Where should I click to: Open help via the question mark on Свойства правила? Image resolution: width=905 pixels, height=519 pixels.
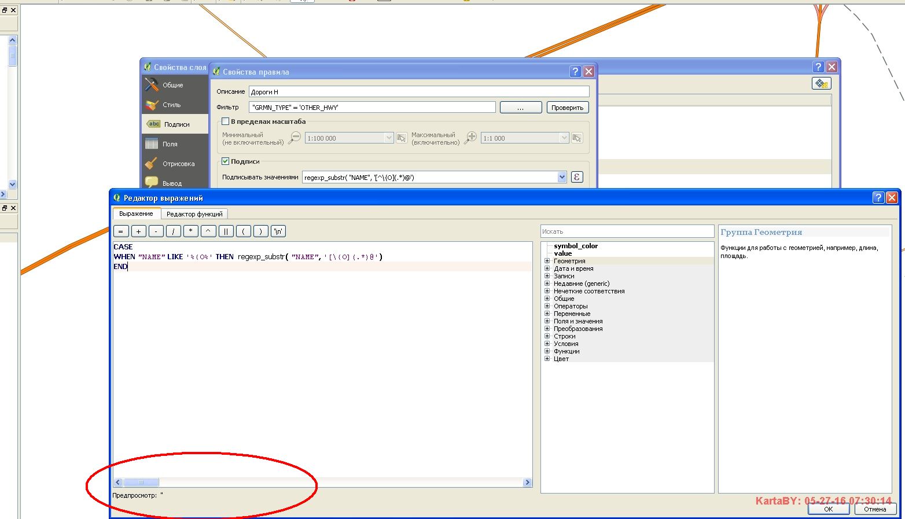click(x=574, y=71)
